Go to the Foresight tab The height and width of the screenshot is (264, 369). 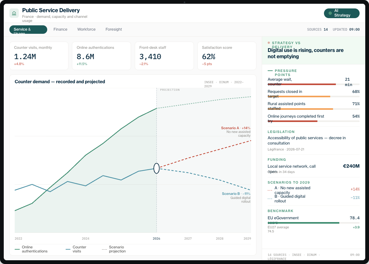tap(114, 29)
